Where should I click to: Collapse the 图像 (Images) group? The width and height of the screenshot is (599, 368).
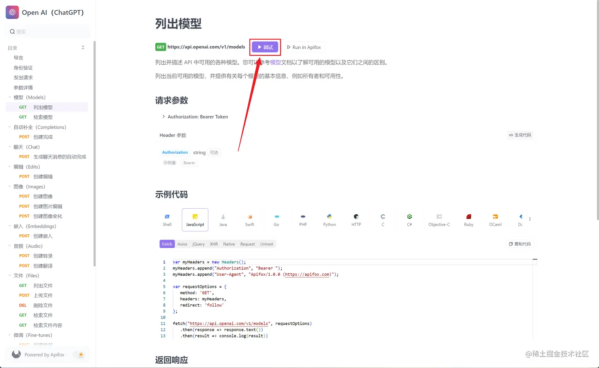[x=10, y=186]
